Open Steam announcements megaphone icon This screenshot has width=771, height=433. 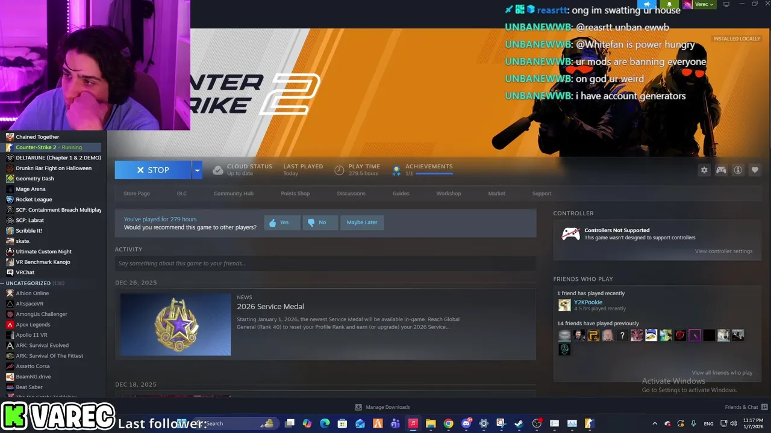click(x=647, y=4)
